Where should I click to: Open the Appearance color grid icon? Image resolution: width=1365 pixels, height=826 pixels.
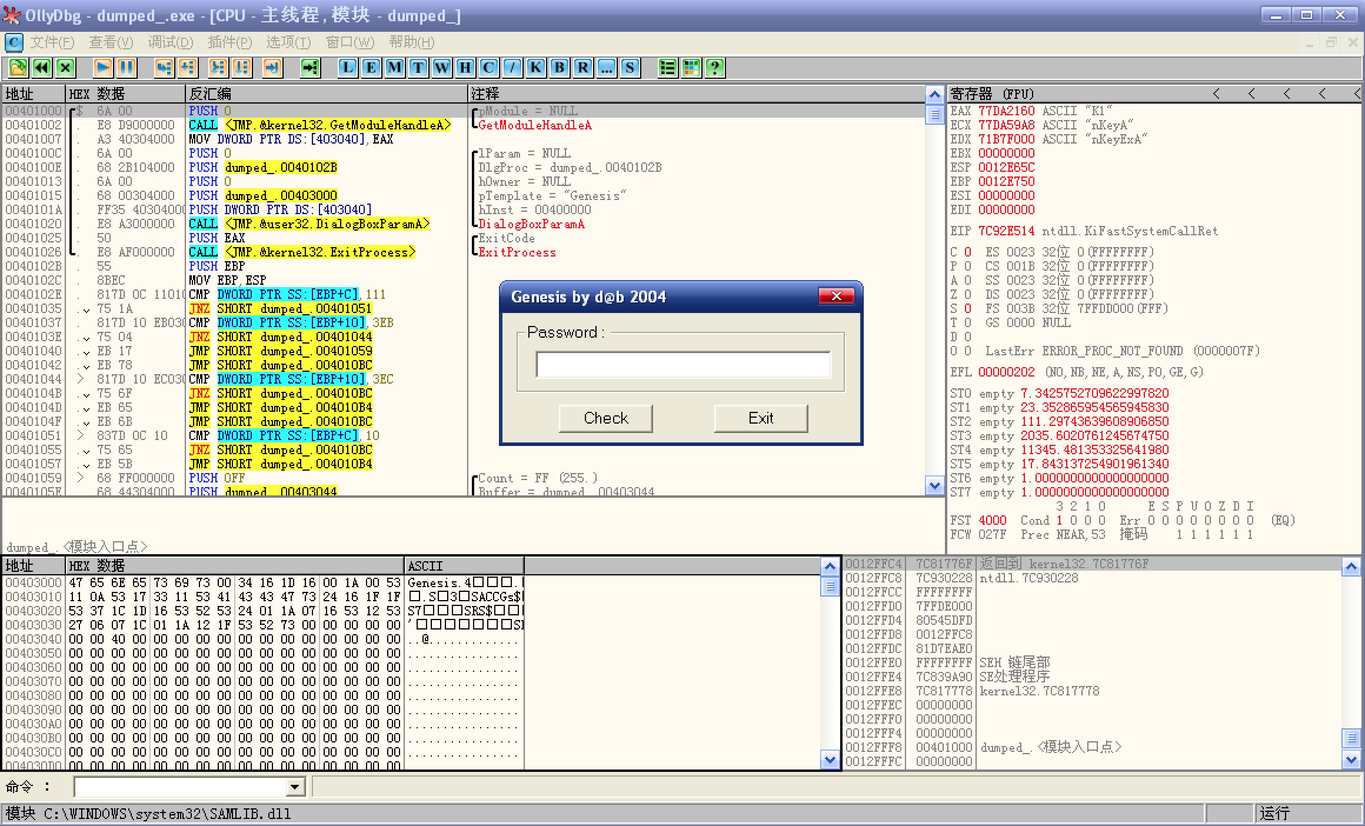coord(691,68)
